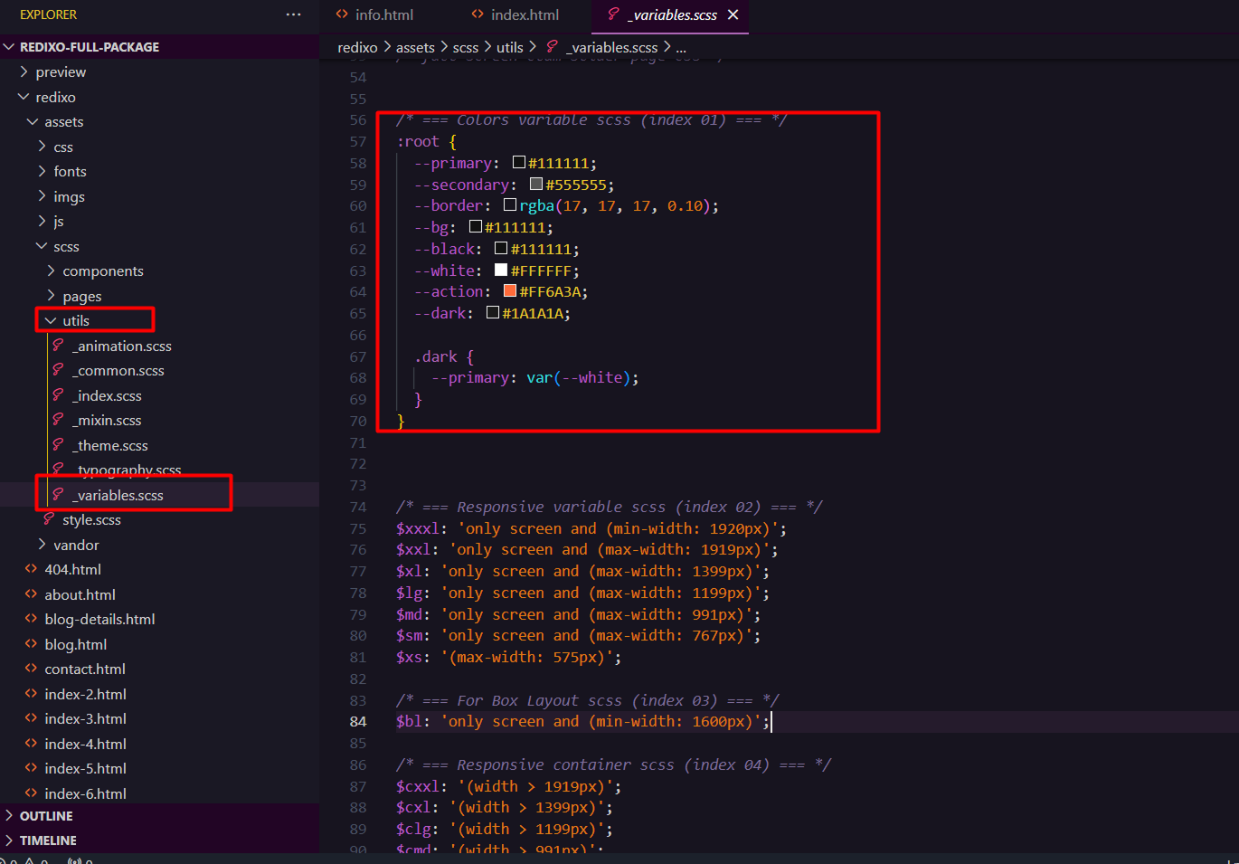Screen dimensions: 1239x864
Task: Click the Sass icon beside style.scss
Action: pos(49,519)
